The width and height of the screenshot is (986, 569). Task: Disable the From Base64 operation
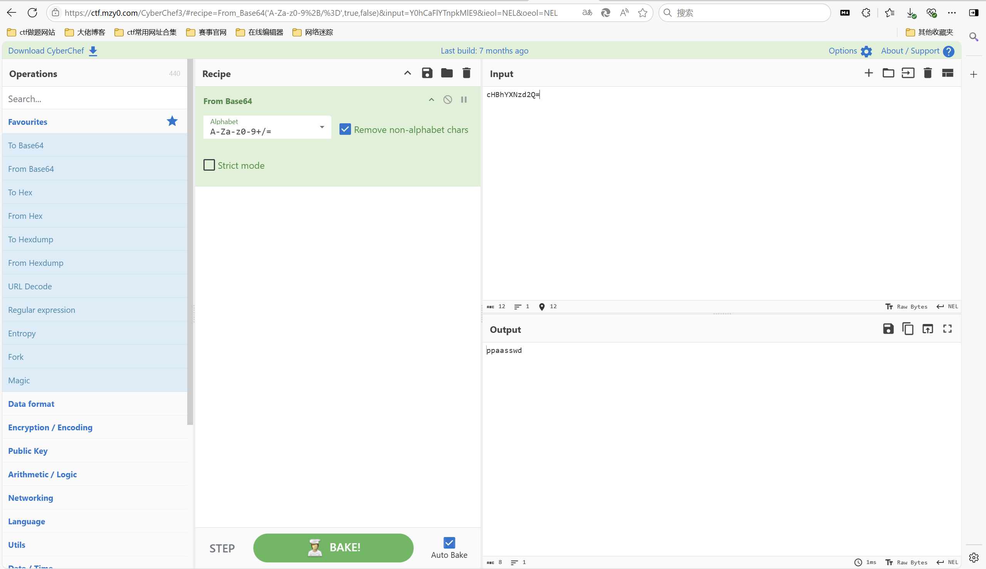(447, 100)
